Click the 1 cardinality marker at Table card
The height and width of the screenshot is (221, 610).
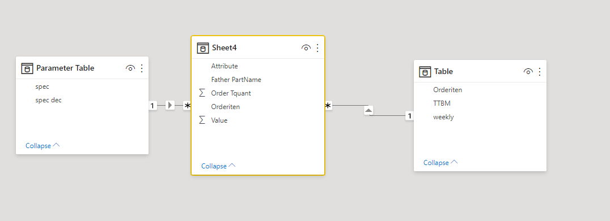[x=409, y=115]
